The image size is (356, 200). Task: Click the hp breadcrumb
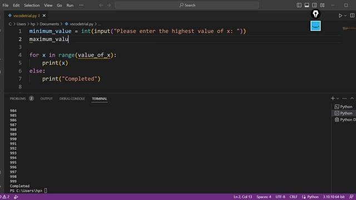click(x=33, y=24)
